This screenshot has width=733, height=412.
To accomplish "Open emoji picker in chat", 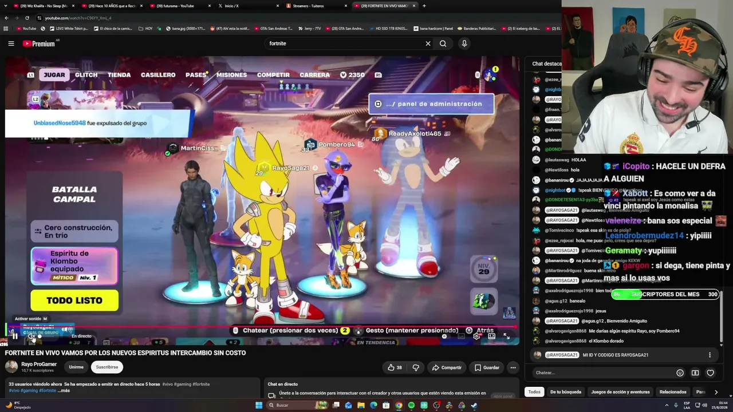I will (x=680, y=373).
